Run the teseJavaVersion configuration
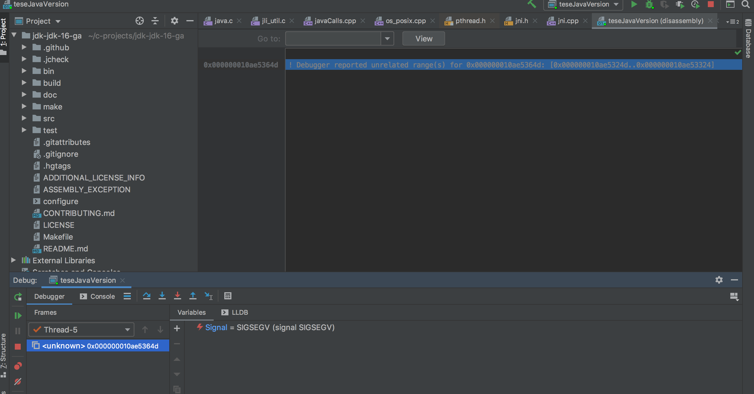Image resolution: width=754 pixels, height=394 pixels. (x=634, y=4)
